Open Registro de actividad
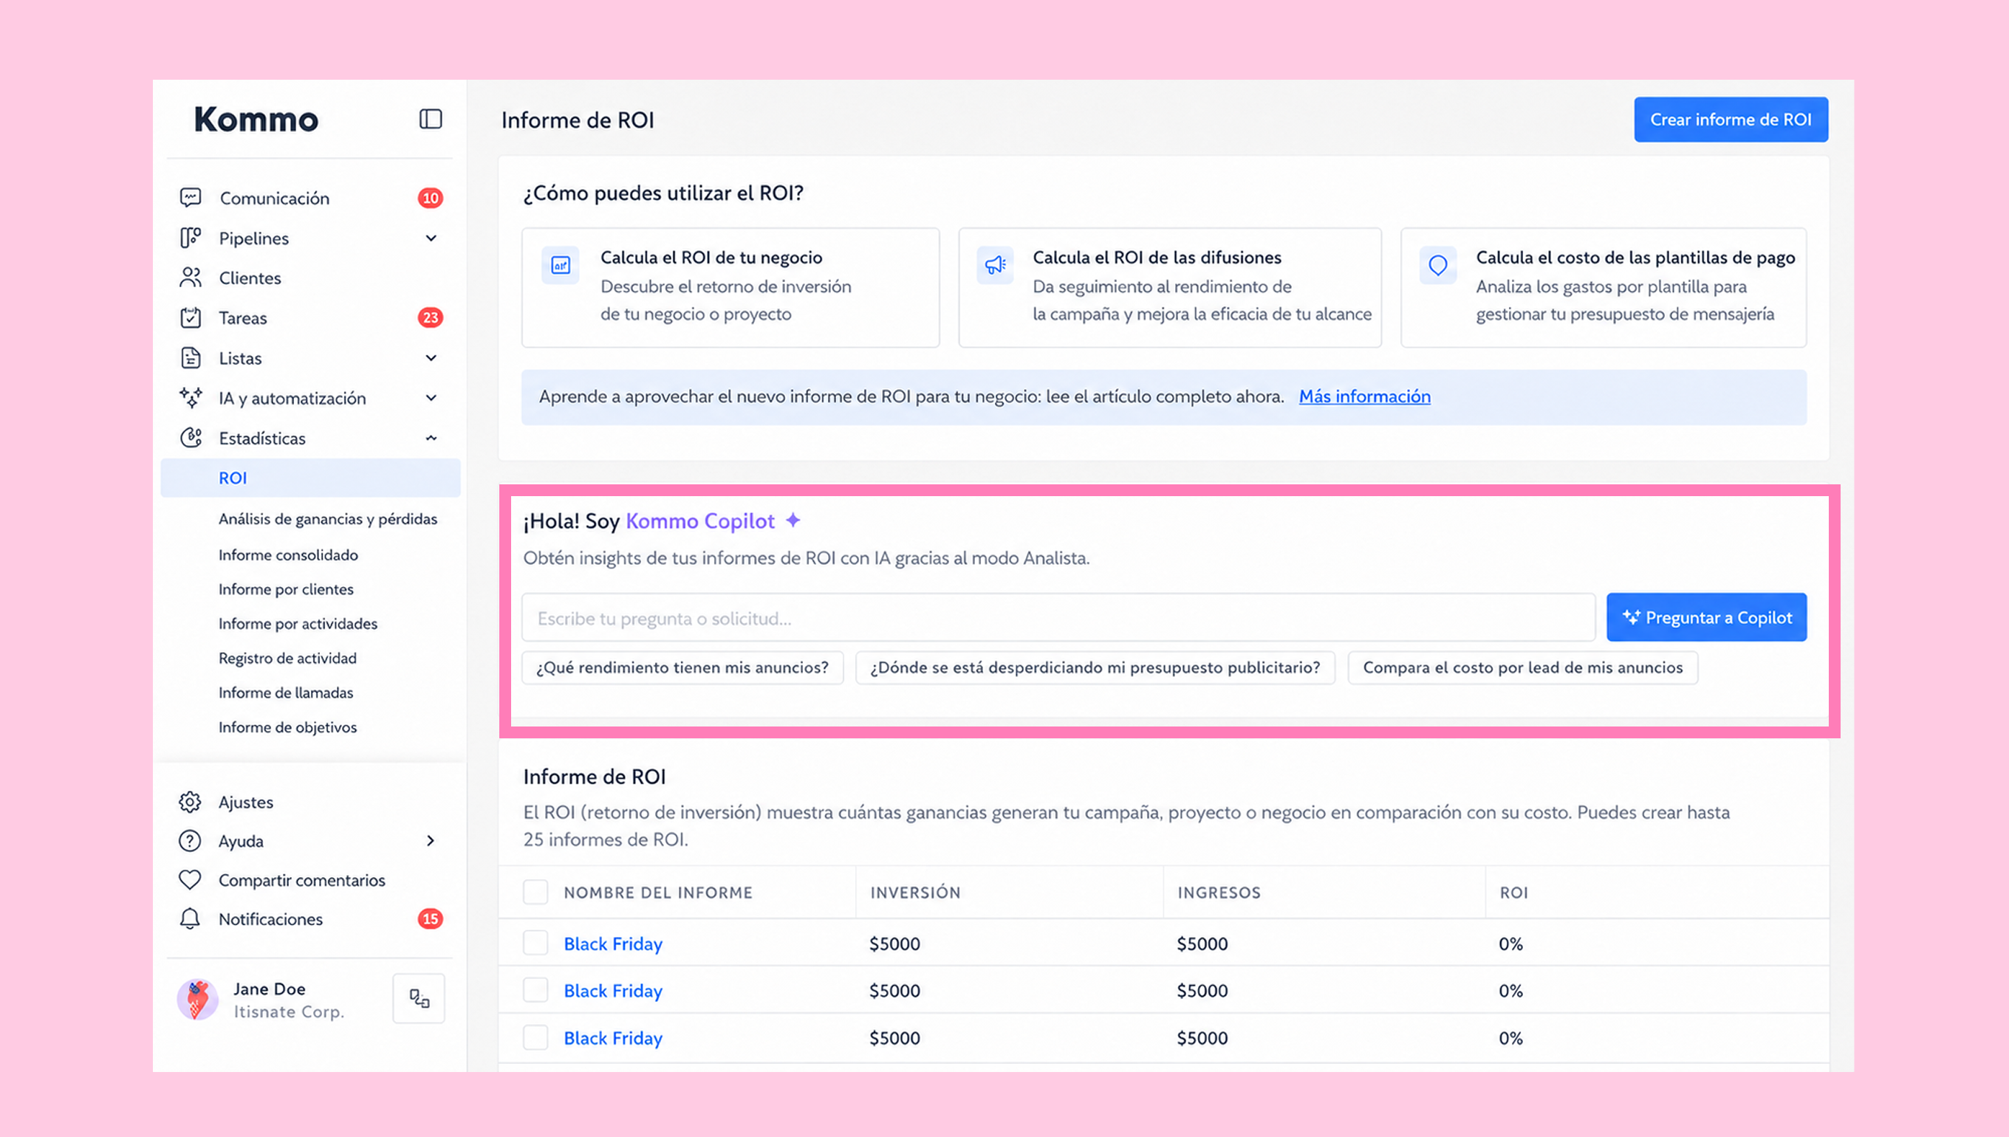Viewport: 2009px width, 1137px height. [x=287, y=658]
